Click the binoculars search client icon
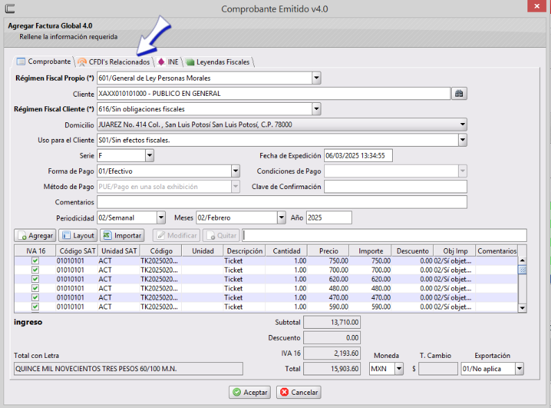Image resolution: width=551 pixels, height=408 pixels. pos(459,94)
